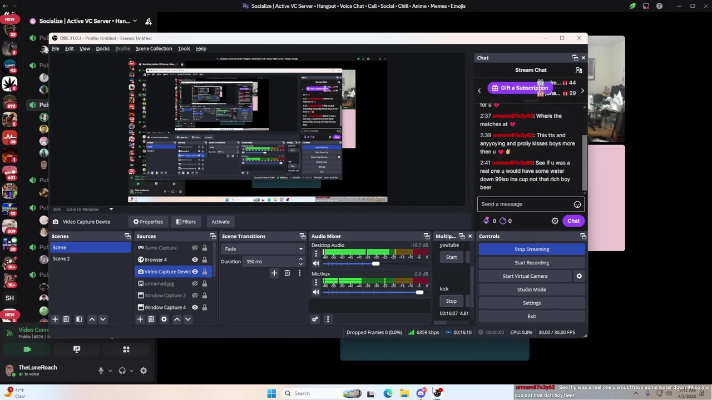
Task: Unlock the Browser 4 source
Action: tap(205, 260)
